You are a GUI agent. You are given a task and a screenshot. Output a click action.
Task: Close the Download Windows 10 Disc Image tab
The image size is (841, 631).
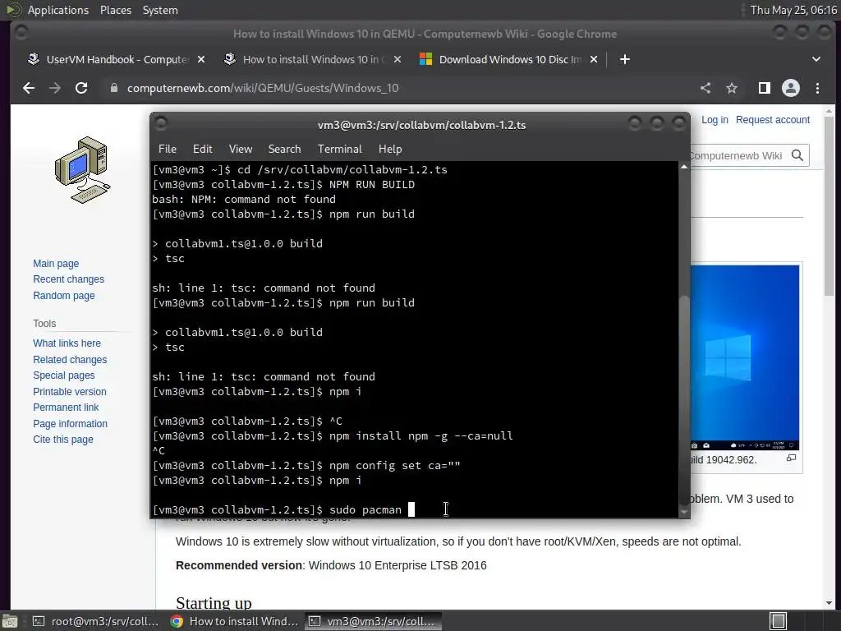point(594,59)
